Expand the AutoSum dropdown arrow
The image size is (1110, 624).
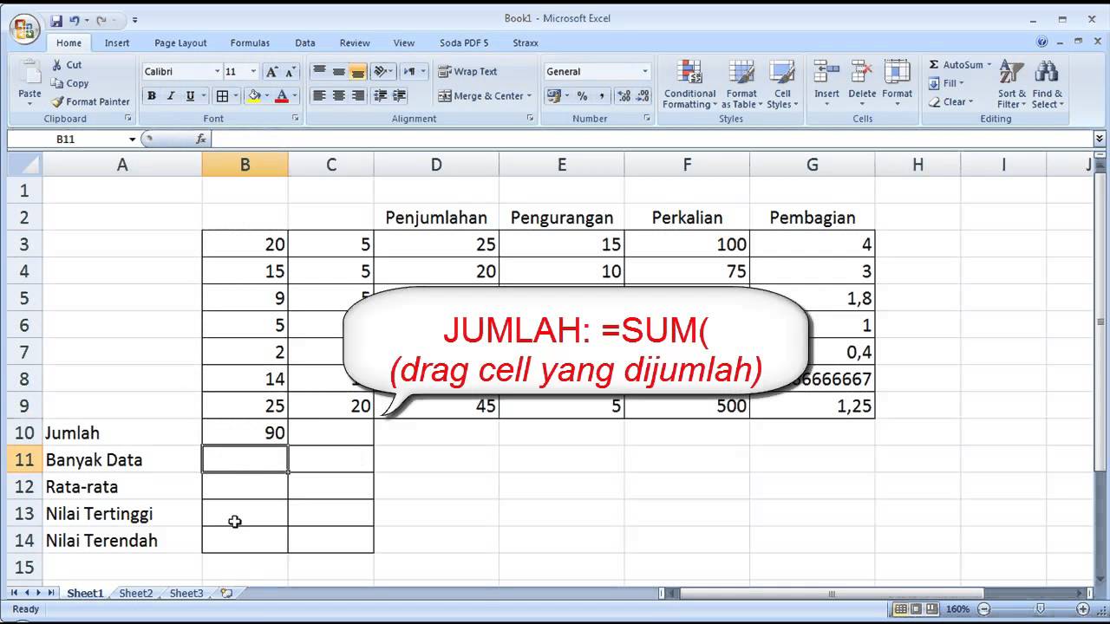click(989, 65)
